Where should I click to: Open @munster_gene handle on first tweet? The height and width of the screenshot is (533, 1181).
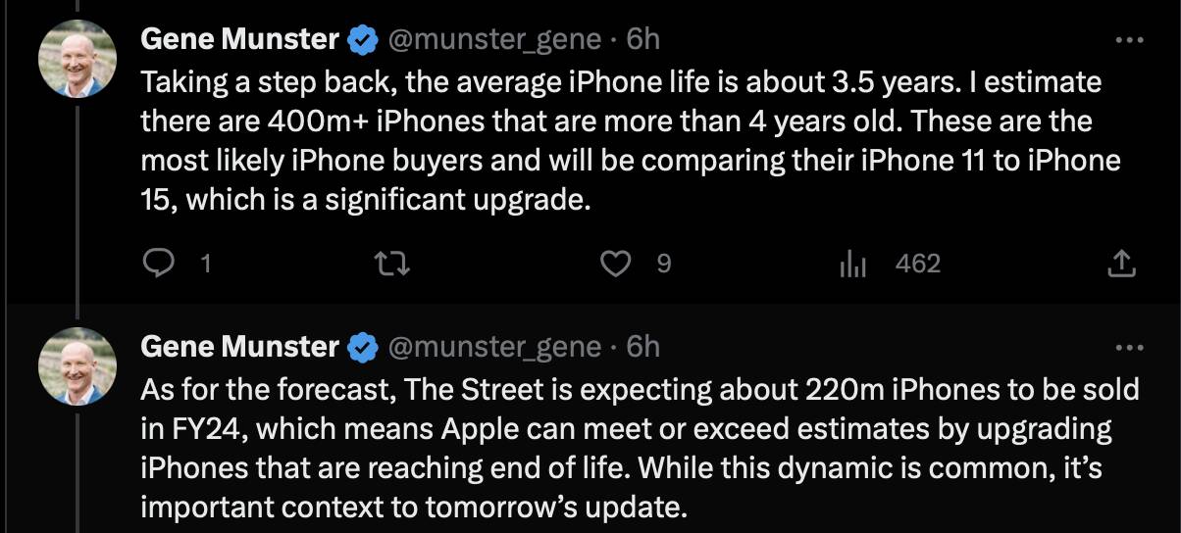pos(494,39)
